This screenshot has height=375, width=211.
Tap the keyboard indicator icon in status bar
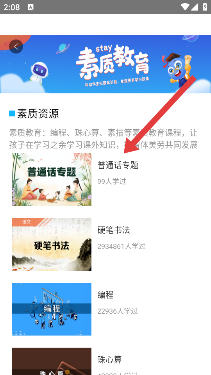coord(30,7)
